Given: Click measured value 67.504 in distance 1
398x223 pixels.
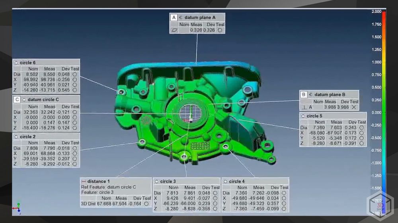Looking at the screenshot, I should click(119, 204).
